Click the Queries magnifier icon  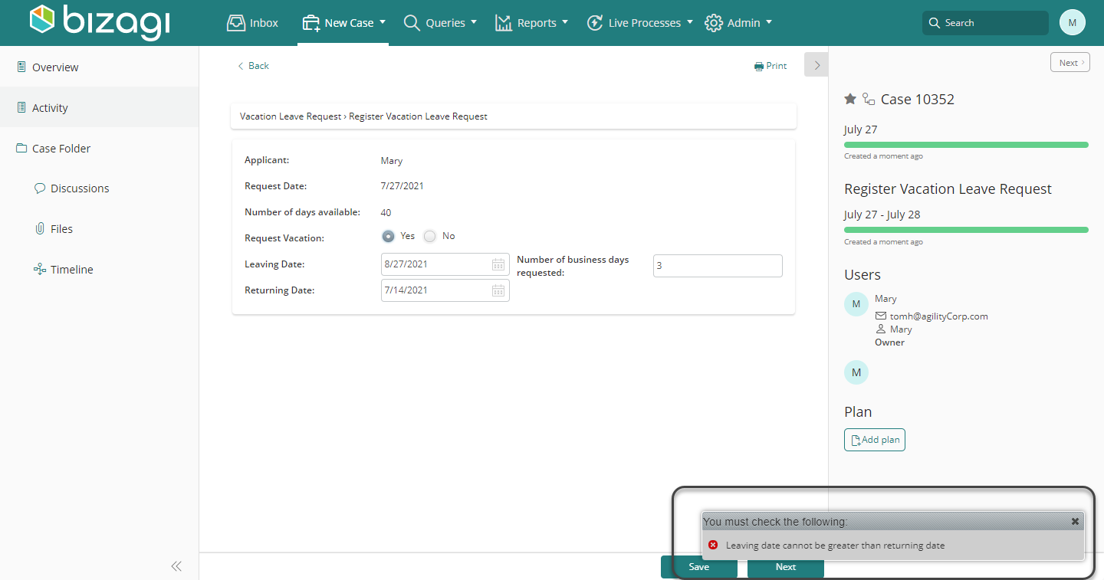click(x=412, y=23)
